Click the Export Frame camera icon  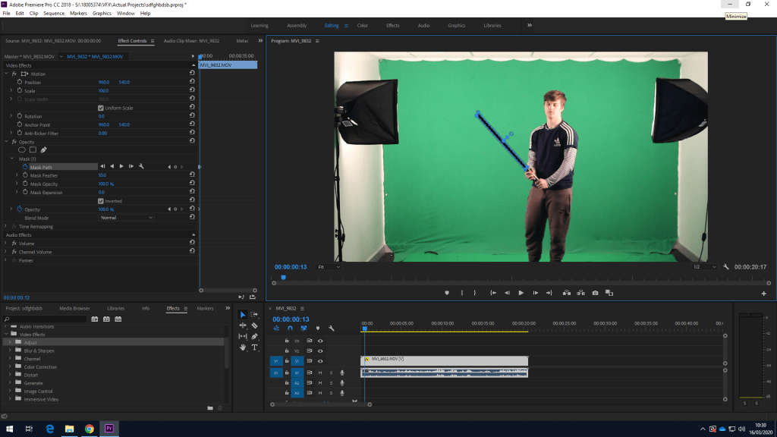(x=595, y=293)
